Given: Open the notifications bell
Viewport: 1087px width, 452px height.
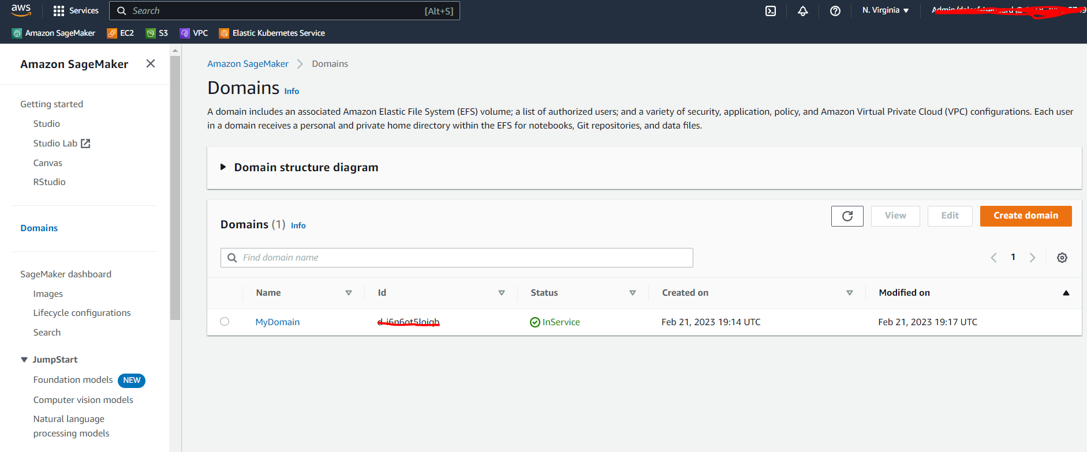Looking at the screenshot, I should [x=803, y=11].
